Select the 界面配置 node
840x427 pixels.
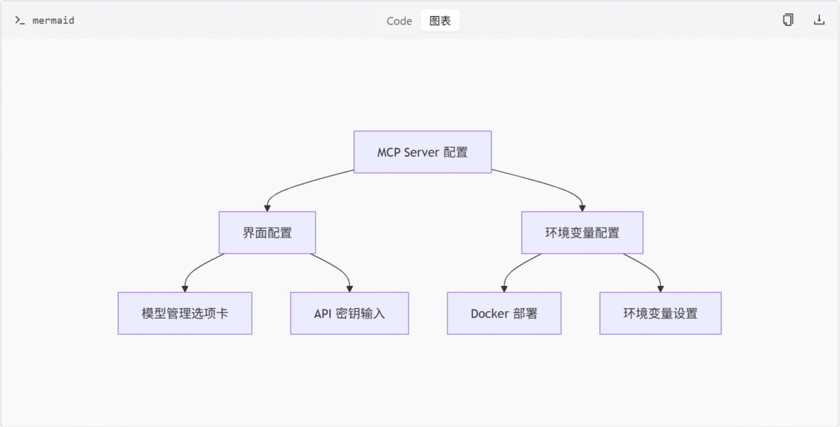(267, 233)
